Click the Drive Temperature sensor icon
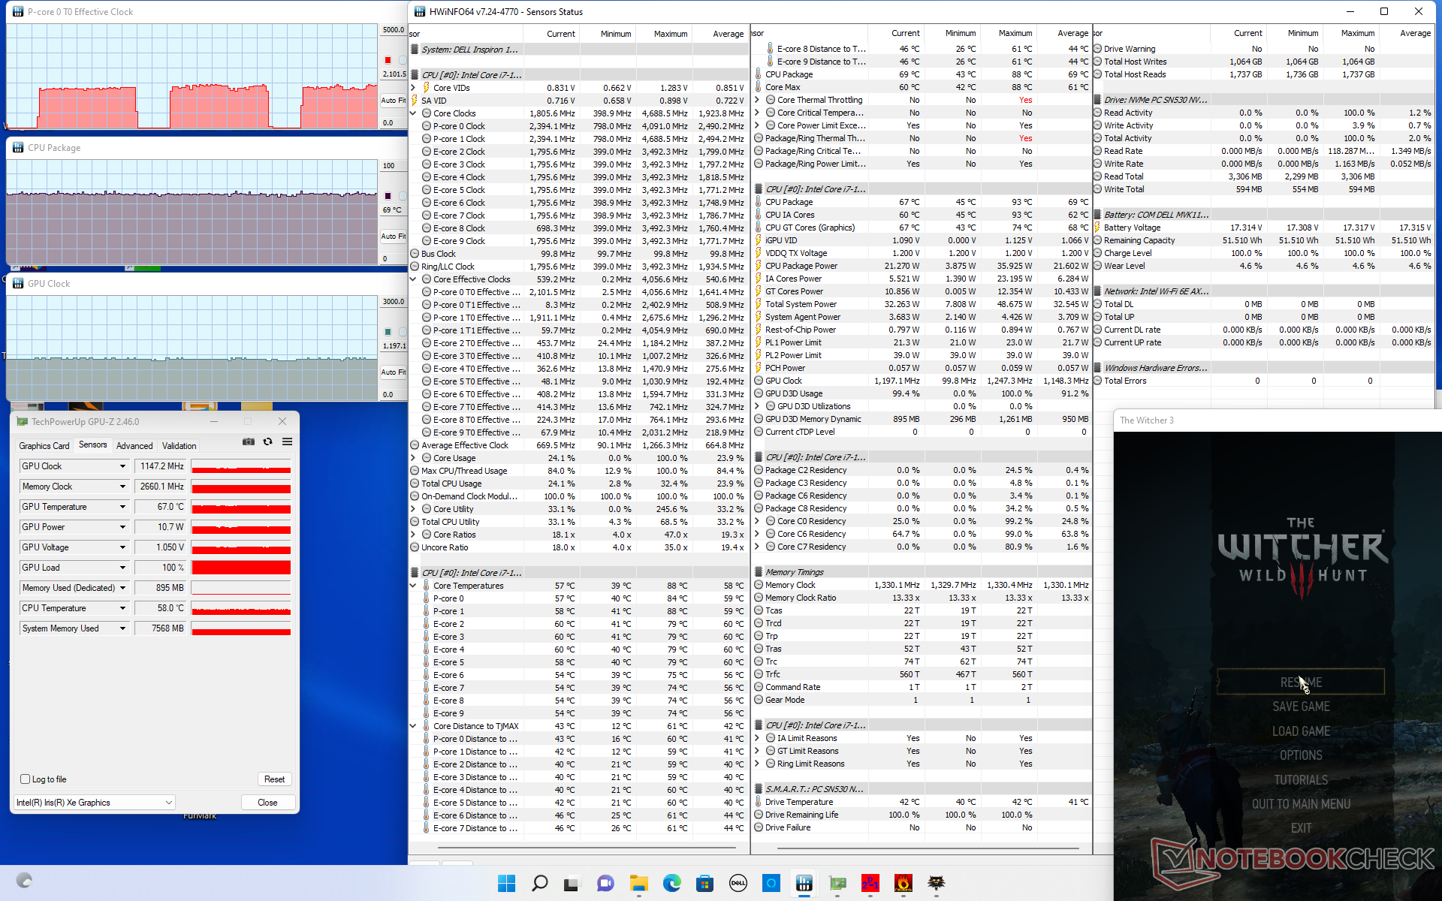The width and height of the screenshot is (1442, 901). click(x=759, y=802)
